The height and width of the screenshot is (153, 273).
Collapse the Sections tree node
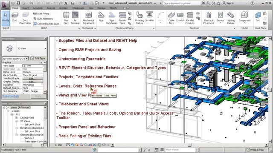point(17,135)
